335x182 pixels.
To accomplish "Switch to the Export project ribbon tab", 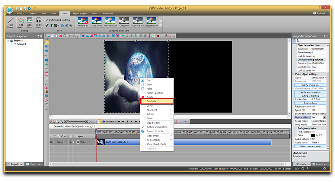I will click(x=80, y=13).
